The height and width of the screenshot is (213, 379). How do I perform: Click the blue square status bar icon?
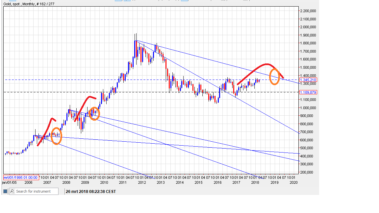[5, 191]
